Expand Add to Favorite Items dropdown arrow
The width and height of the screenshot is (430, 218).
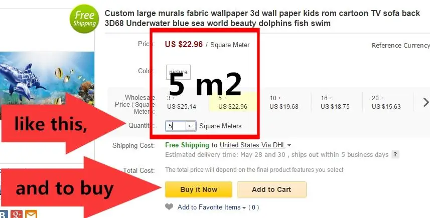coord(244,207)
